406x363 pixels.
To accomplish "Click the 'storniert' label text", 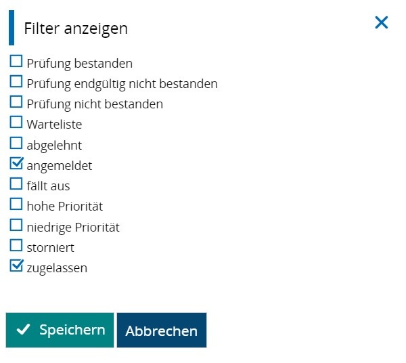I will point(50,247).
